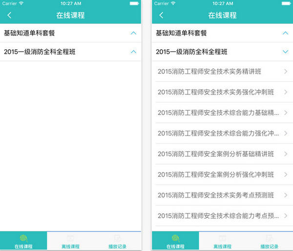Expand 2015一级消防全科全程班 chevron on left screen
The width and height of the screenshot is (293, 251).
[x=133, y=52]
